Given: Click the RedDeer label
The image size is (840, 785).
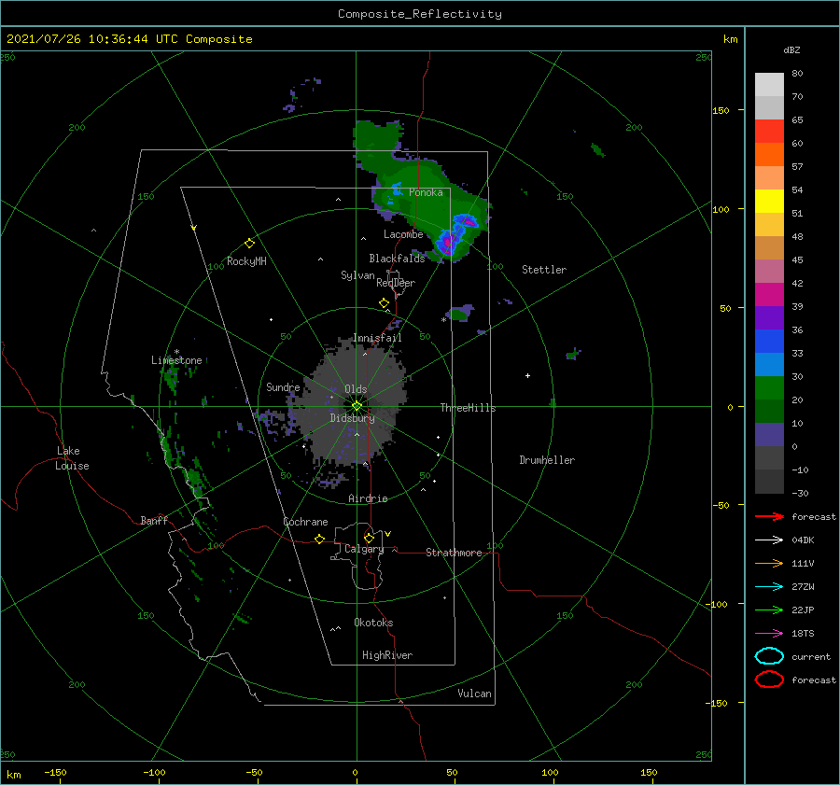Looking at the screenshot, I should (x=396, y=283).
